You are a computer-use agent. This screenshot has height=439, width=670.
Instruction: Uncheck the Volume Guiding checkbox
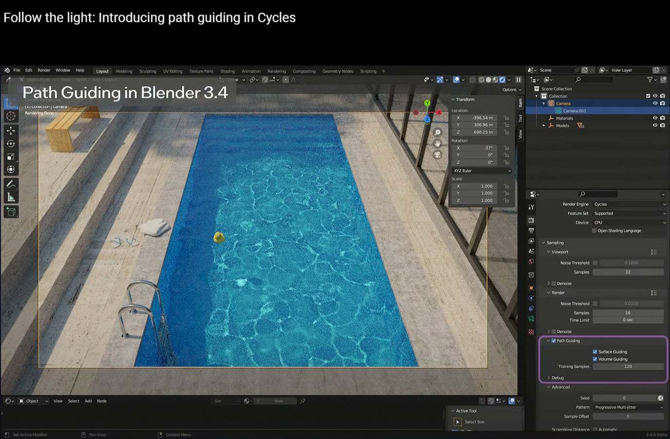(595, 359)
